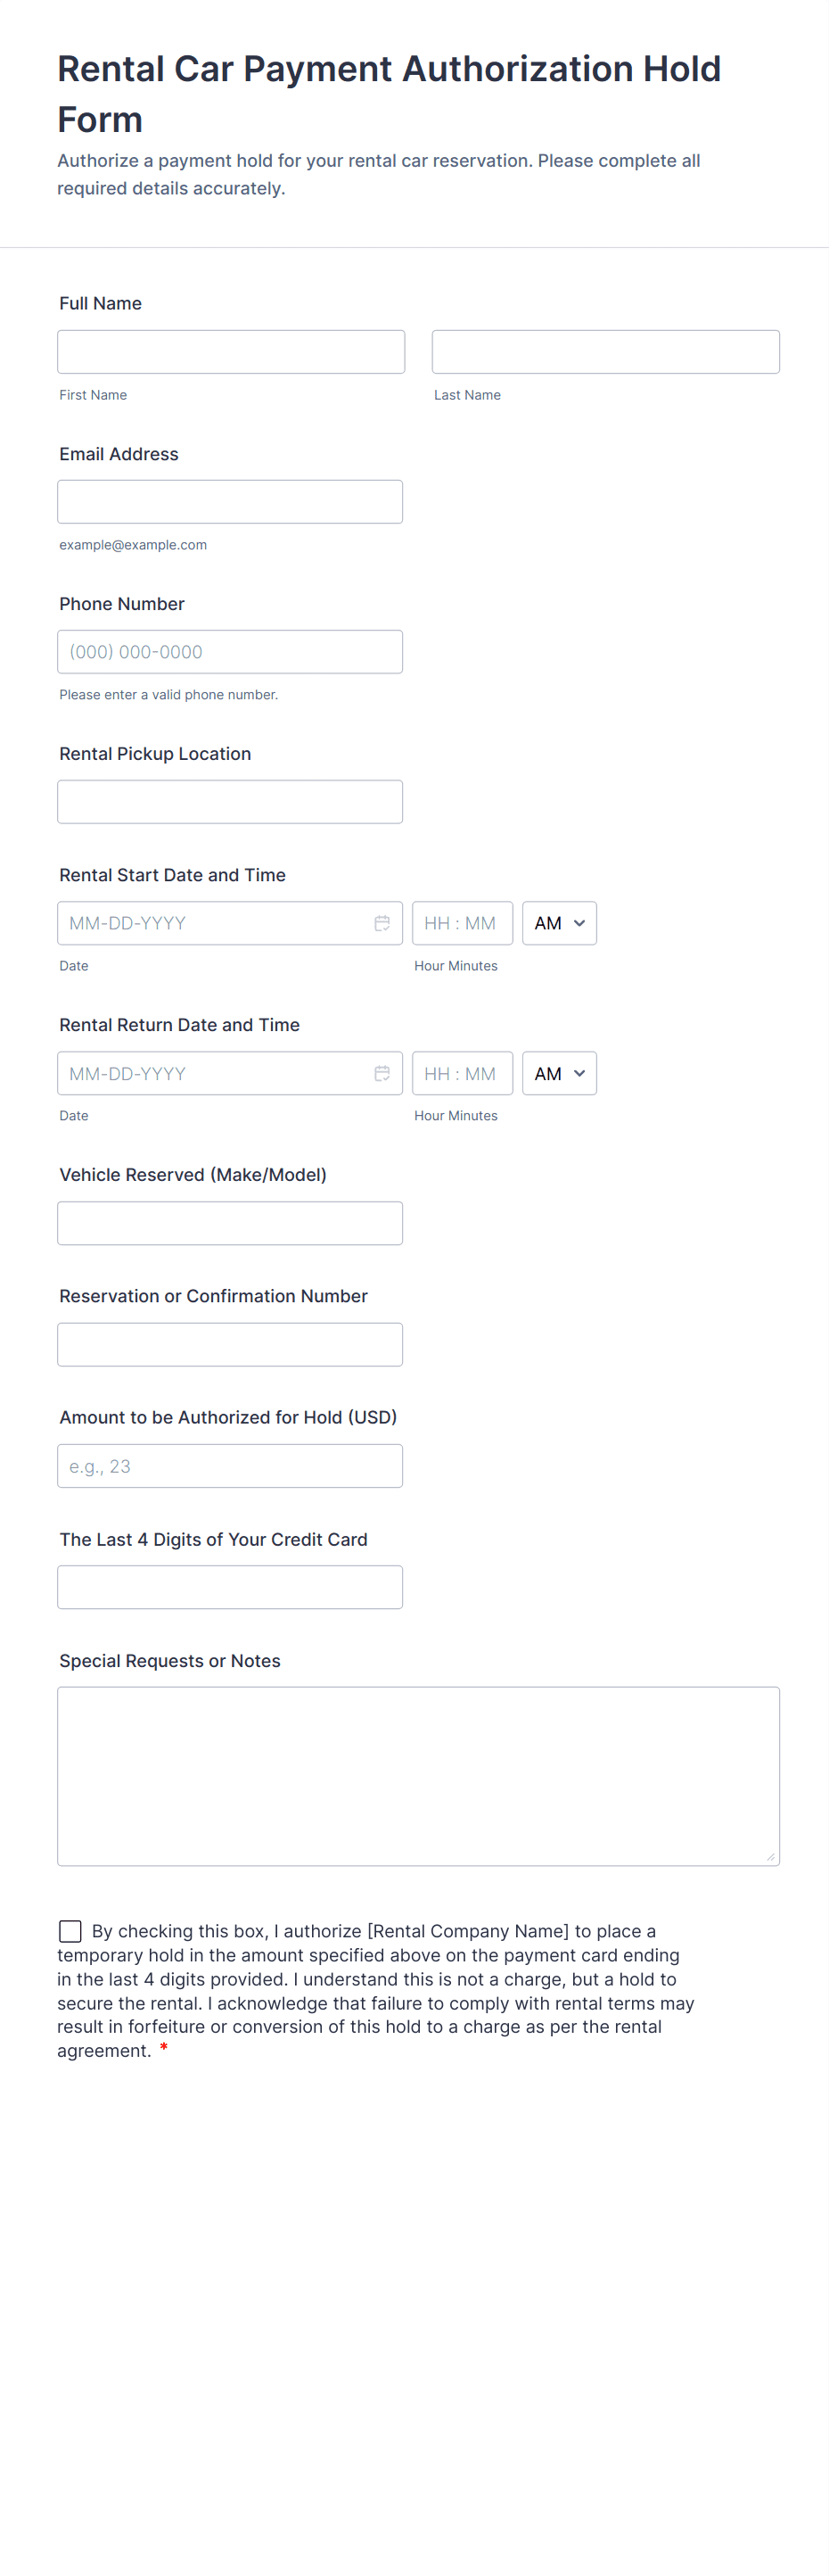
Task: Check the hold authorization agreement checkbox
Action: [x=70, y=1930]
